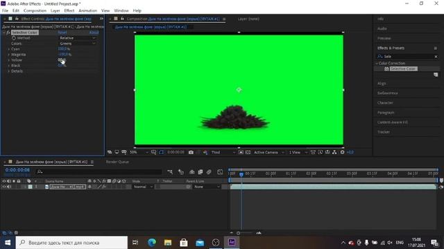The height and width of the screenshot is (249, 444).
Task: Open OBS Studio from the taskbar
Action: [216, 243]
